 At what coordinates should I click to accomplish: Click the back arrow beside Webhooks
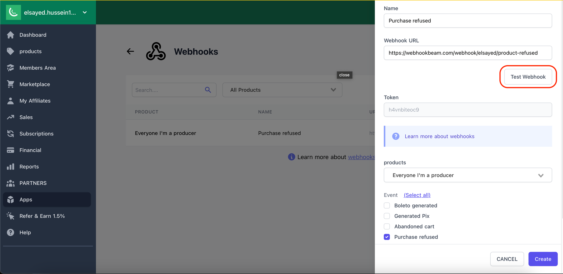click(x=130, y=51)
